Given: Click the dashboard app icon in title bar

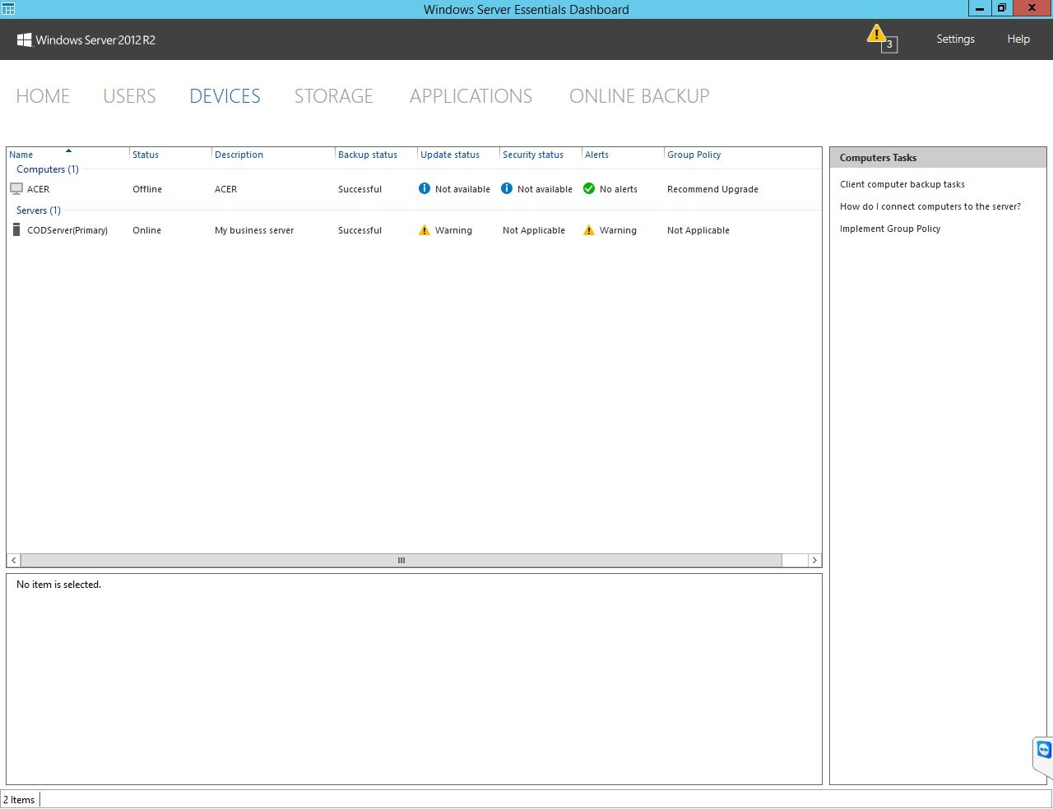Looking at the screenshot, I should (x=8, y=9).
